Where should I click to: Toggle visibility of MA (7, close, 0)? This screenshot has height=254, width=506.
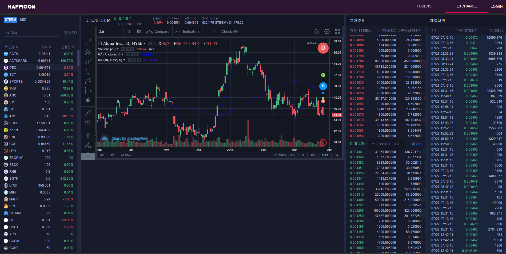(128, 54)
